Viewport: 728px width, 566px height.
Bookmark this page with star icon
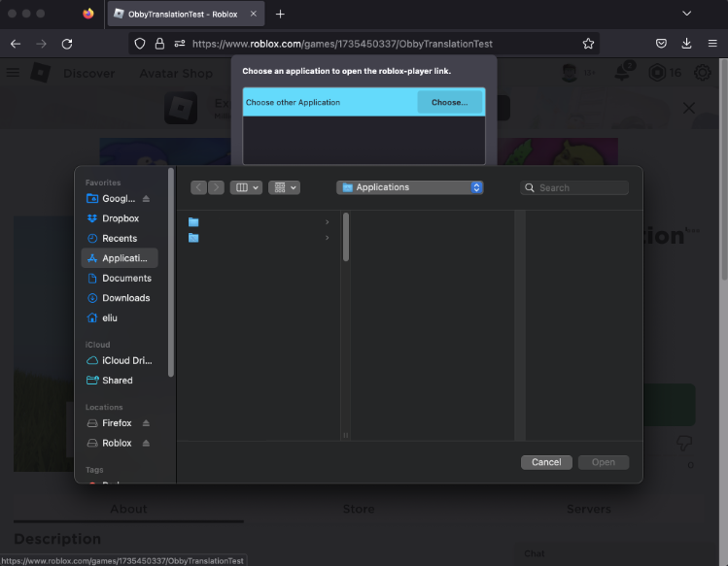(x=588, y=44)
